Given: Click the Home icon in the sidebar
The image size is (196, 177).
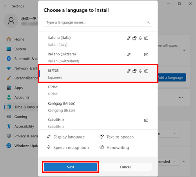Looking at the screenshot, I should coord(9,39).
